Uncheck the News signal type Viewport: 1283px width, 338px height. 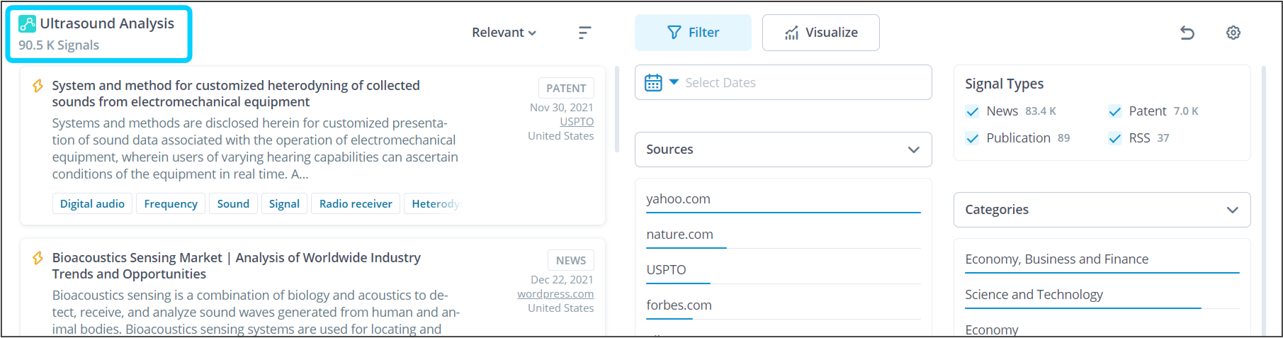click(973, 111)
